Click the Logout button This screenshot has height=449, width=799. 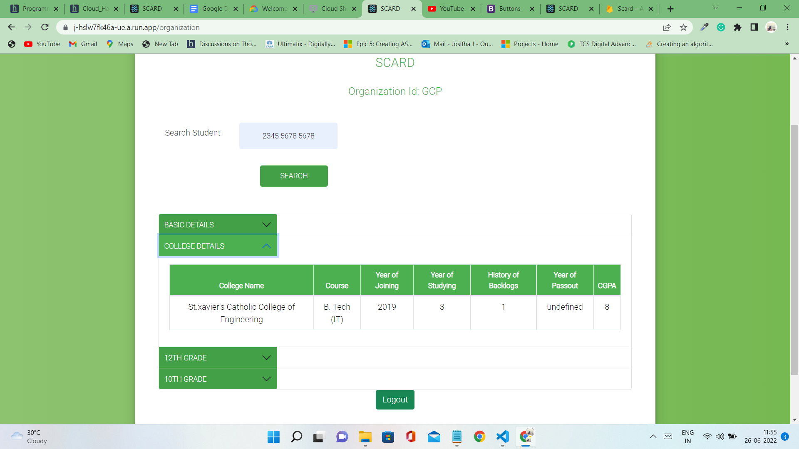coord(395,400)
